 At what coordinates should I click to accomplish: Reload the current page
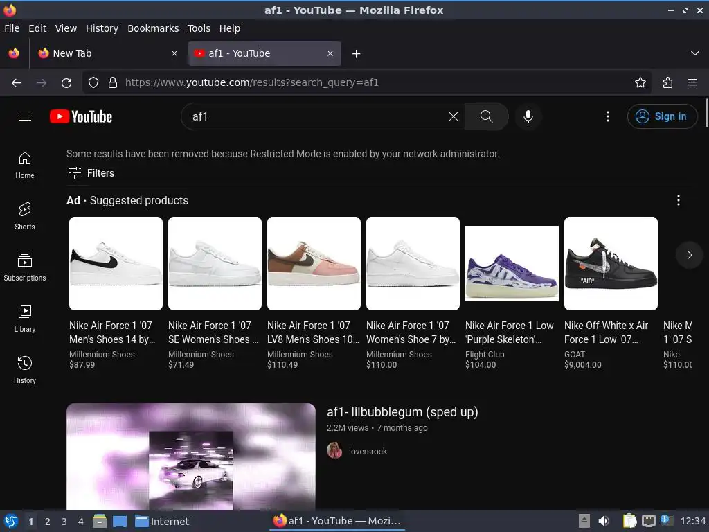tap(66, 83)
